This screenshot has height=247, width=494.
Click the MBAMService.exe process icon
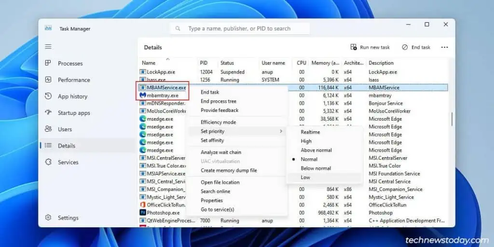point(143,87)
